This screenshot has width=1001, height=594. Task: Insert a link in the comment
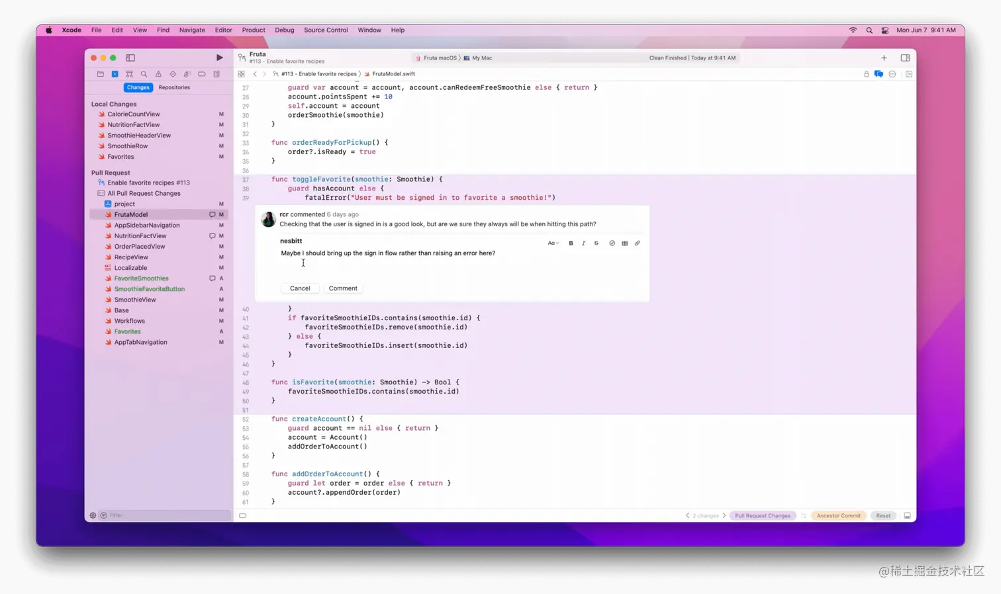(x=638, y=243)
